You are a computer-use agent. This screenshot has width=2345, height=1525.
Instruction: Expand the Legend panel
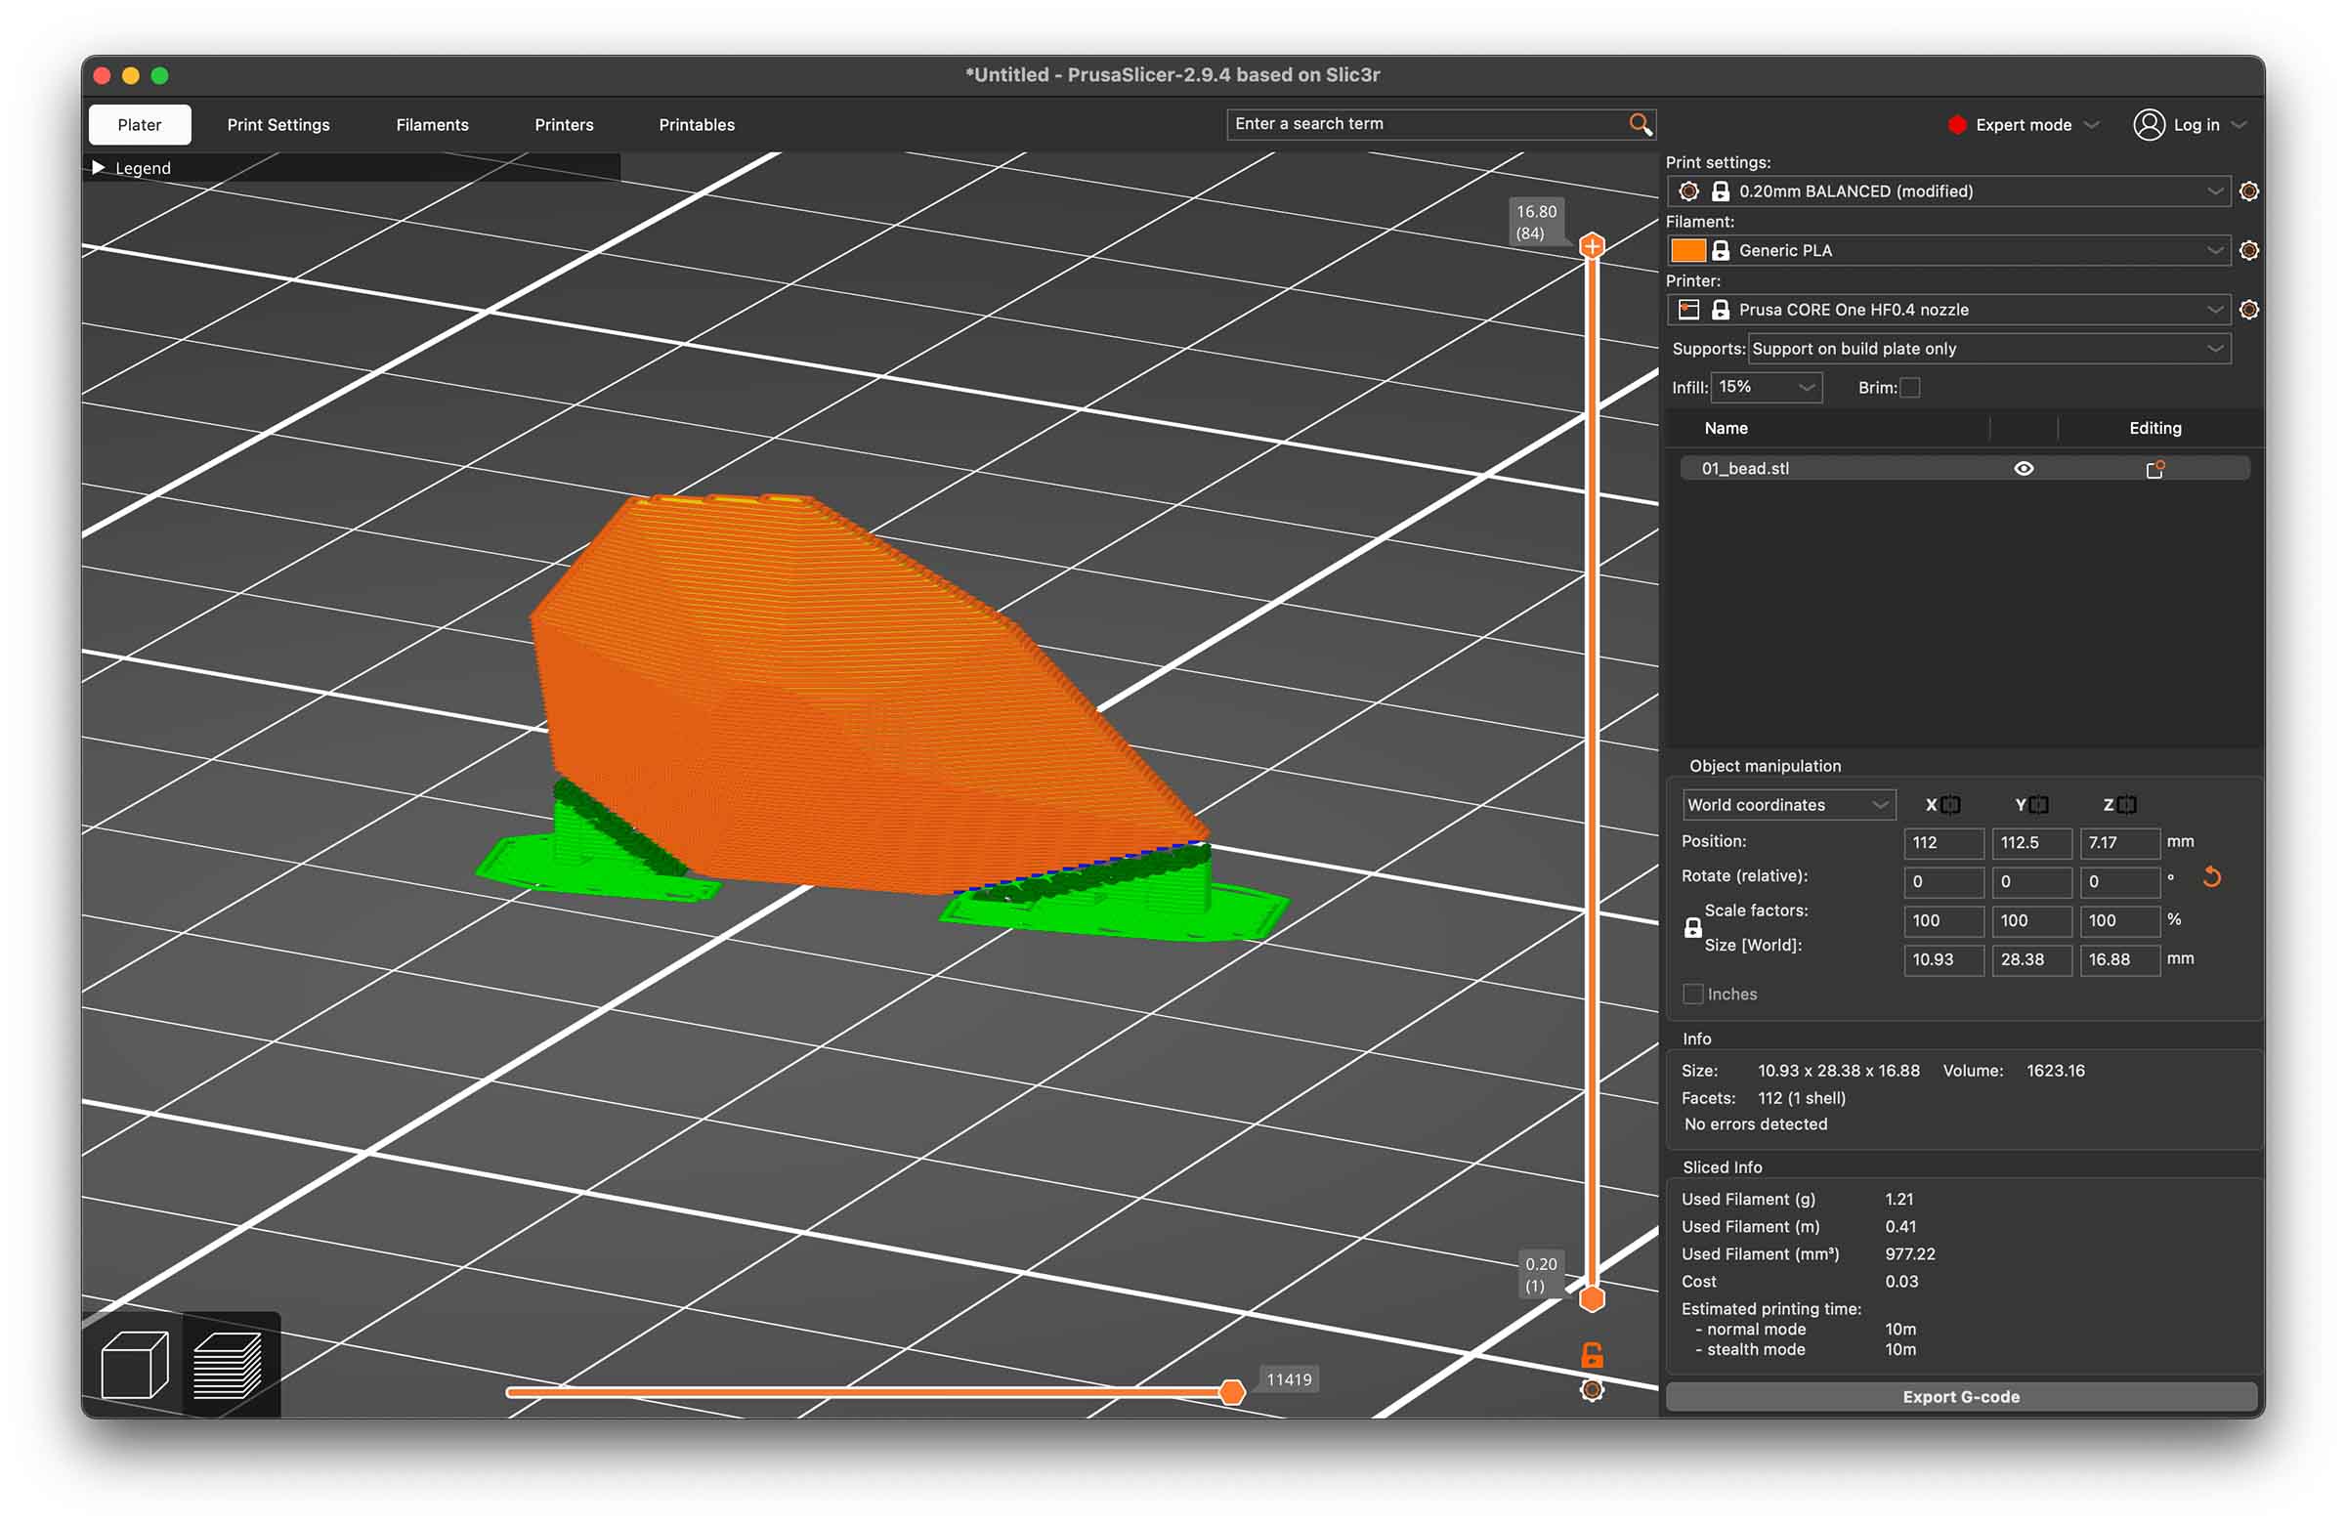(99, 168)
